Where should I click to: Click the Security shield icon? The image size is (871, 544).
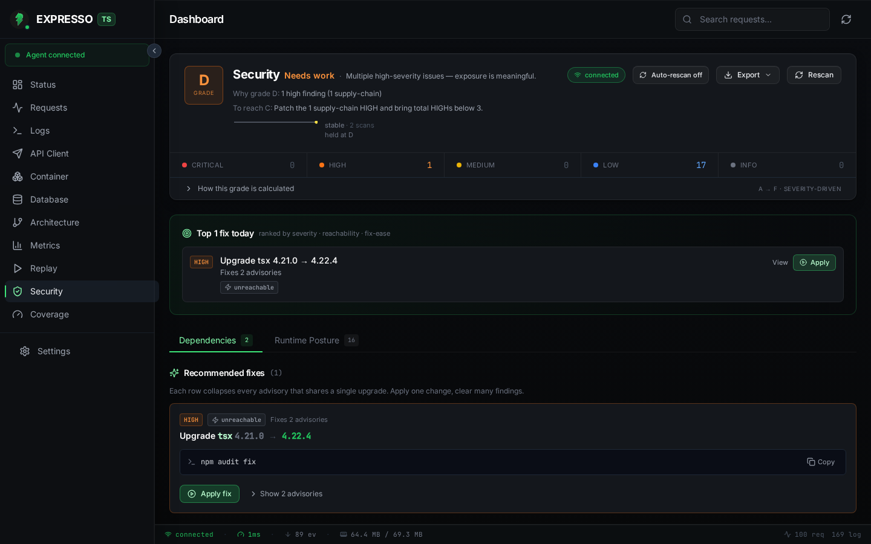click(18, 291)
